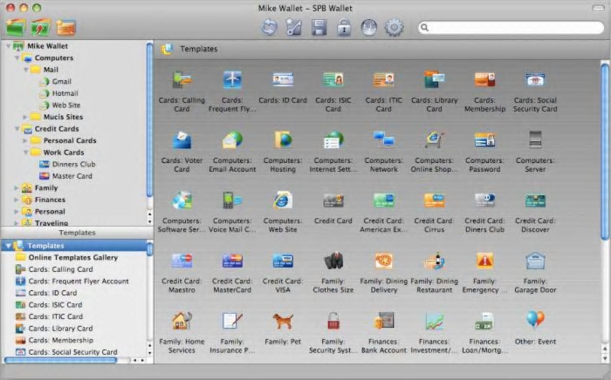
Task: Click the sync arrows toolbar icon
Action: 269,28
